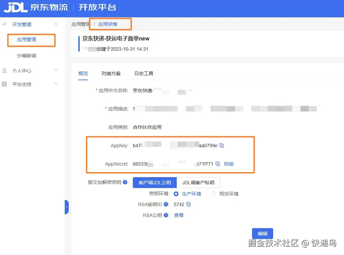Open help for RSA公钥
344x255 pixels.
[166, 215]
